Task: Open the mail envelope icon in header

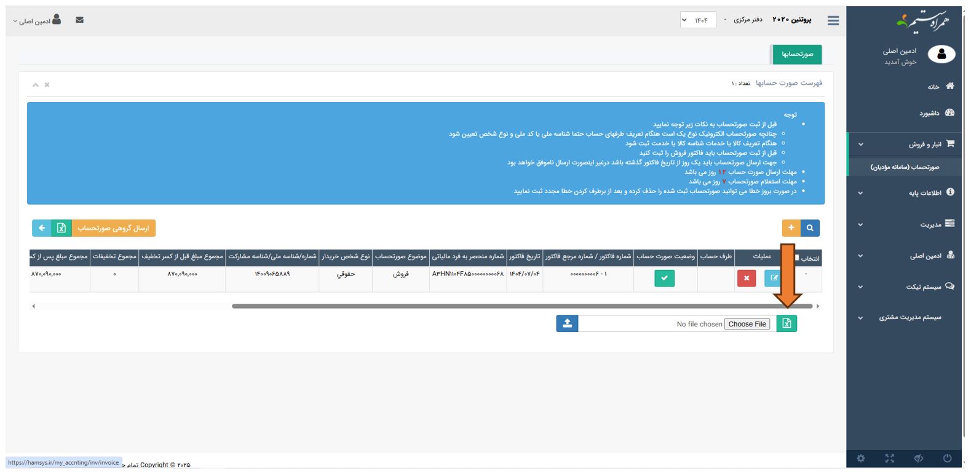Action: pos(79,20)
